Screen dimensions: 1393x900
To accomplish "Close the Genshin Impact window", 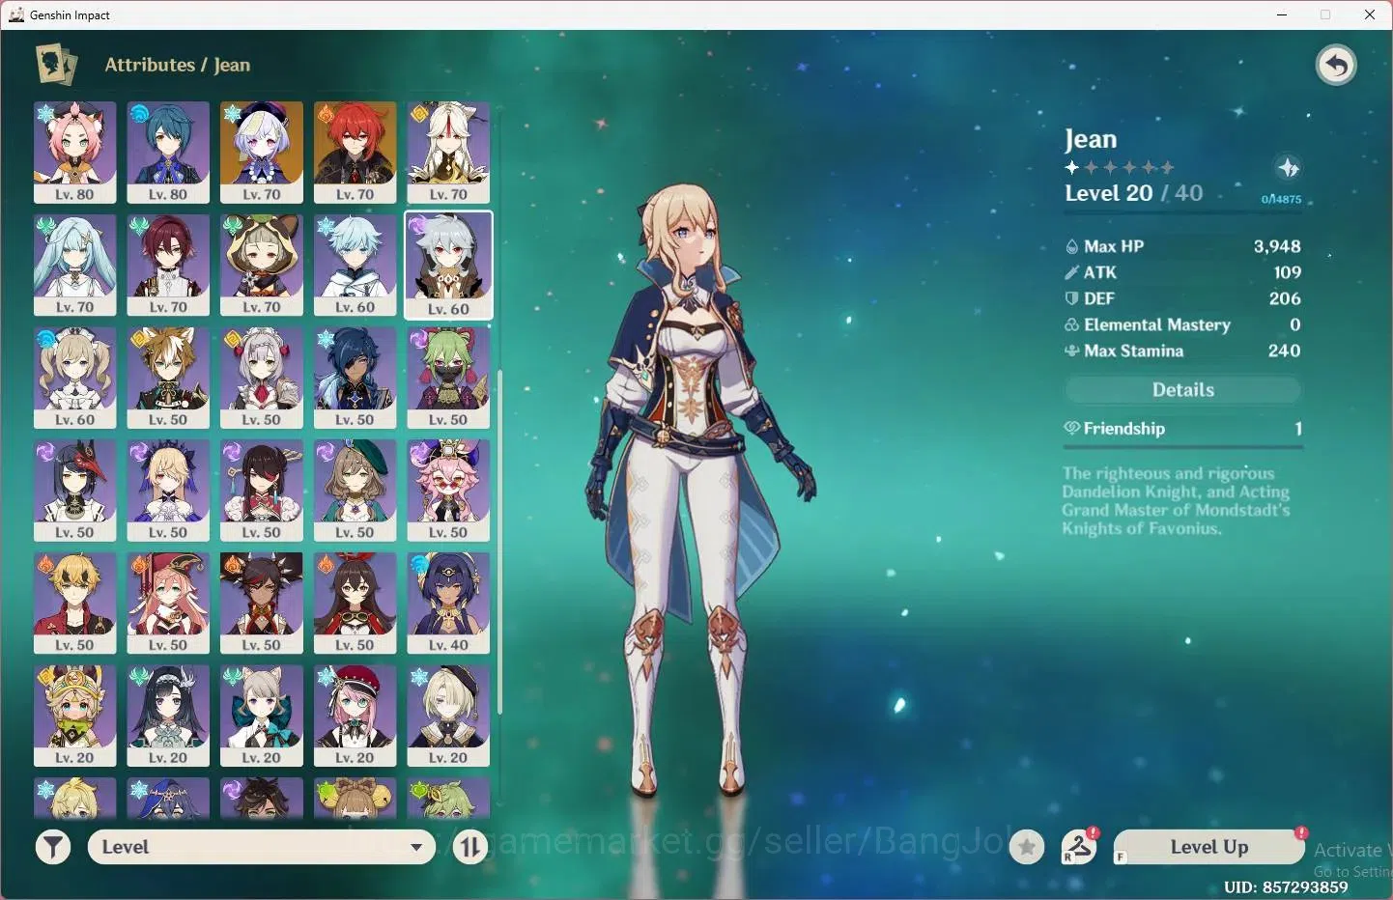I will 1370,14.
